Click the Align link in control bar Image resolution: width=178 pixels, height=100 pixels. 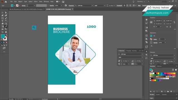point(139,6)
